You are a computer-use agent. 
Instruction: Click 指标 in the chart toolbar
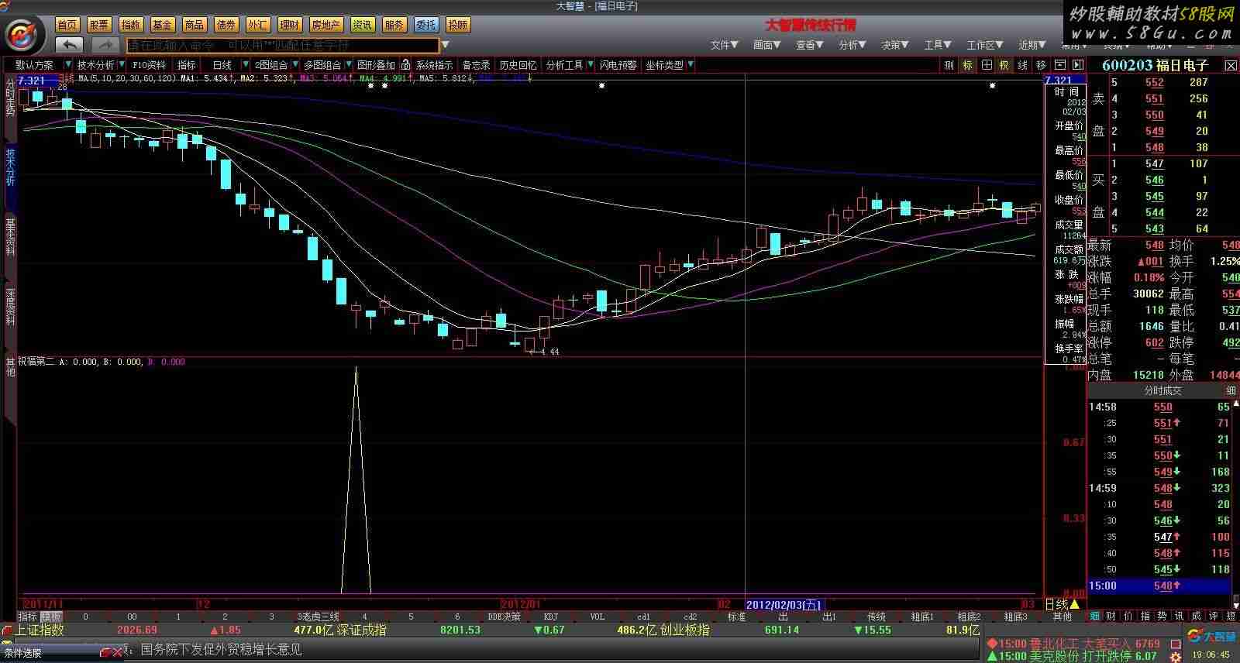coord(187,65)
